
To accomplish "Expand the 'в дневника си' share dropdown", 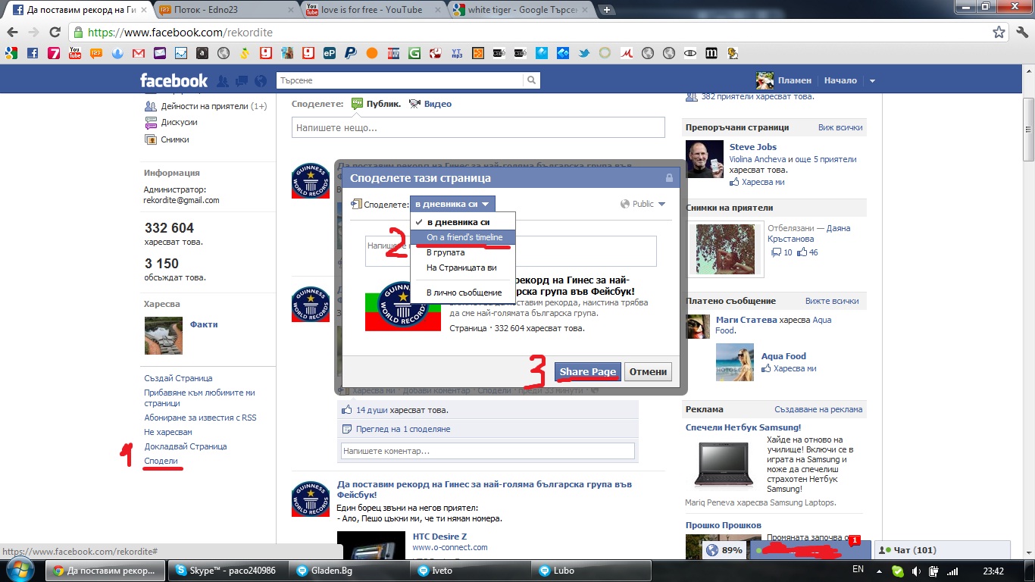I will (452, 204).
